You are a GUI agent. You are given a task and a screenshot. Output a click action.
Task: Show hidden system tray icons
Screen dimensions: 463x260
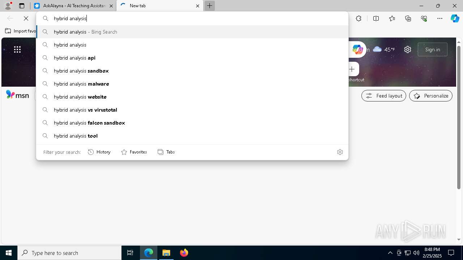tap(390, 253)
